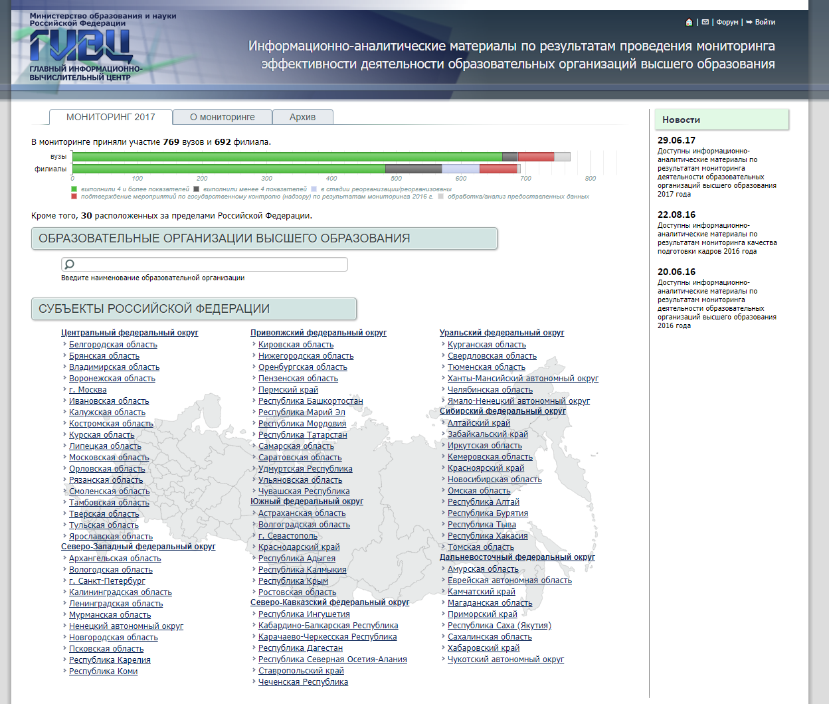
Task: Open Томская область
Action: click(x=481, y=547)
